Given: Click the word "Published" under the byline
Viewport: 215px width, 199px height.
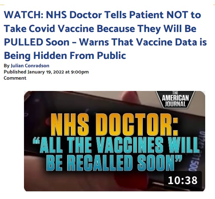Looking at the screenshot, I should coord(15,72).
